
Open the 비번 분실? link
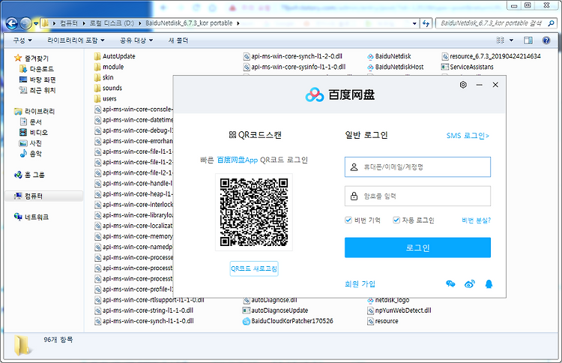(x=476, y=220)
